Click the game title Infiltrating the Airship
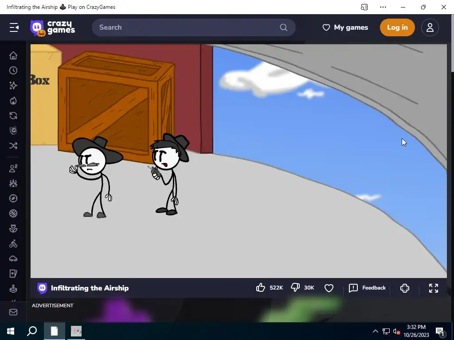Viewport: 454px width, 340px height. (x=90, y=288)
